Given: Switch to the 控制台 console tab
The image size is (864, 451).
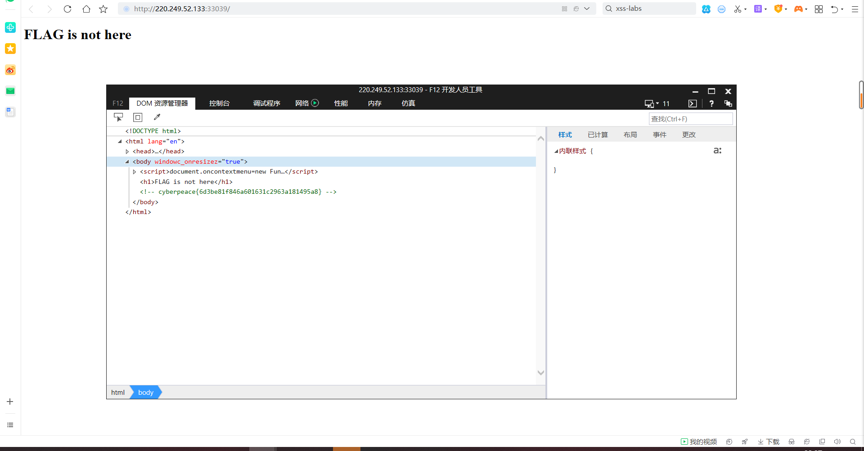Looking at the screenshot, I should [x=219, y=103].
